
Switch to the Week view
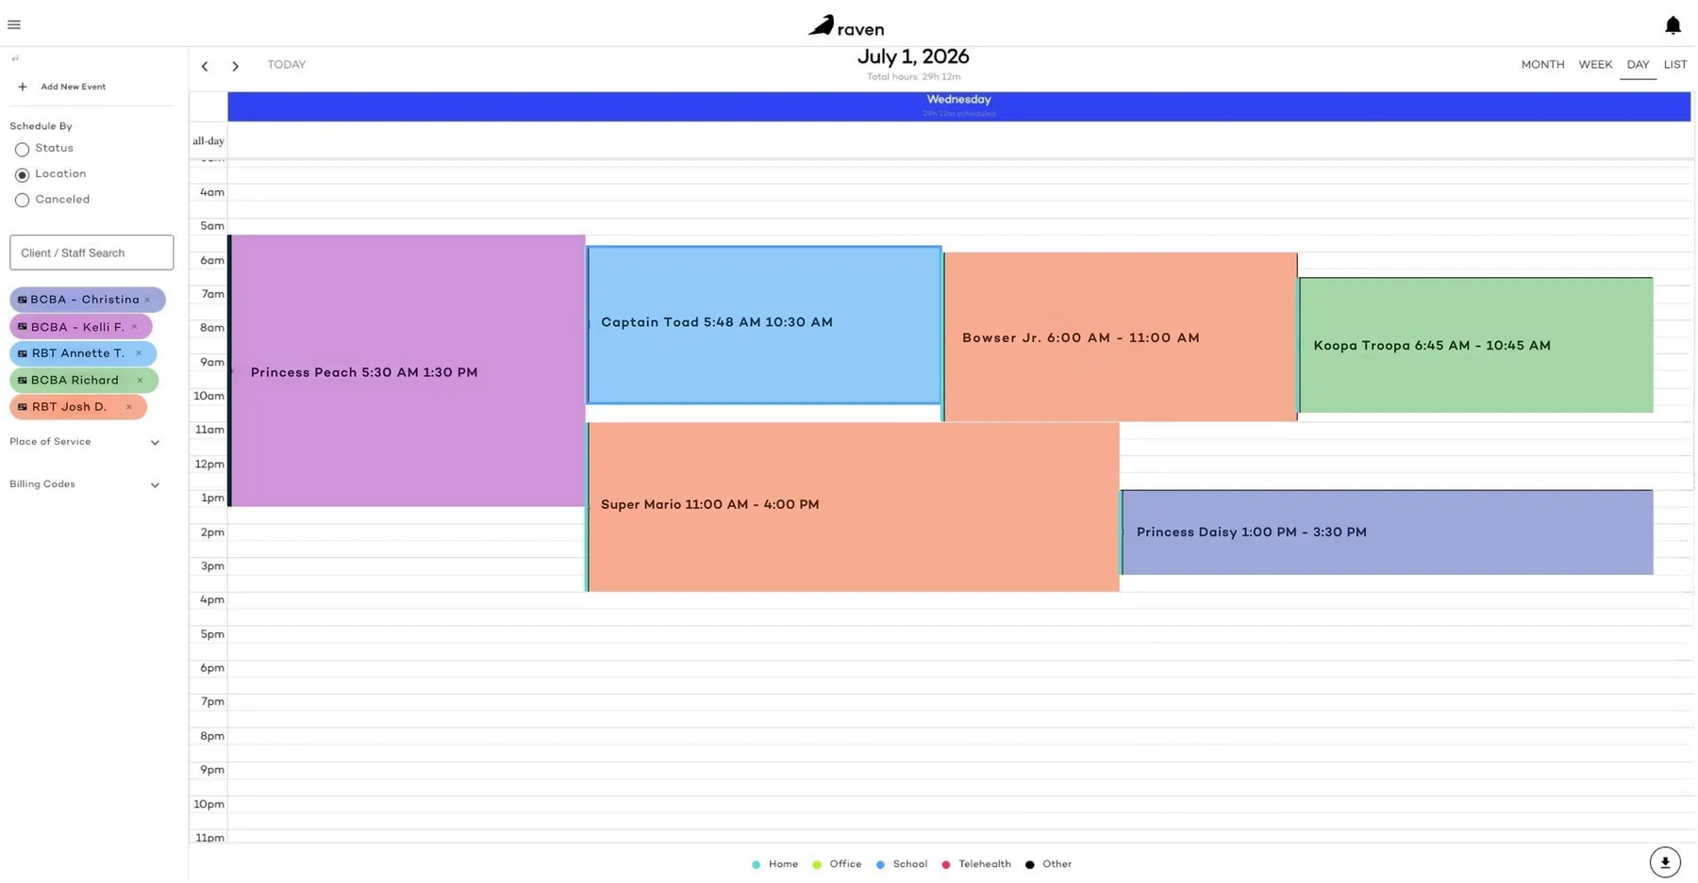[1595, 65]
